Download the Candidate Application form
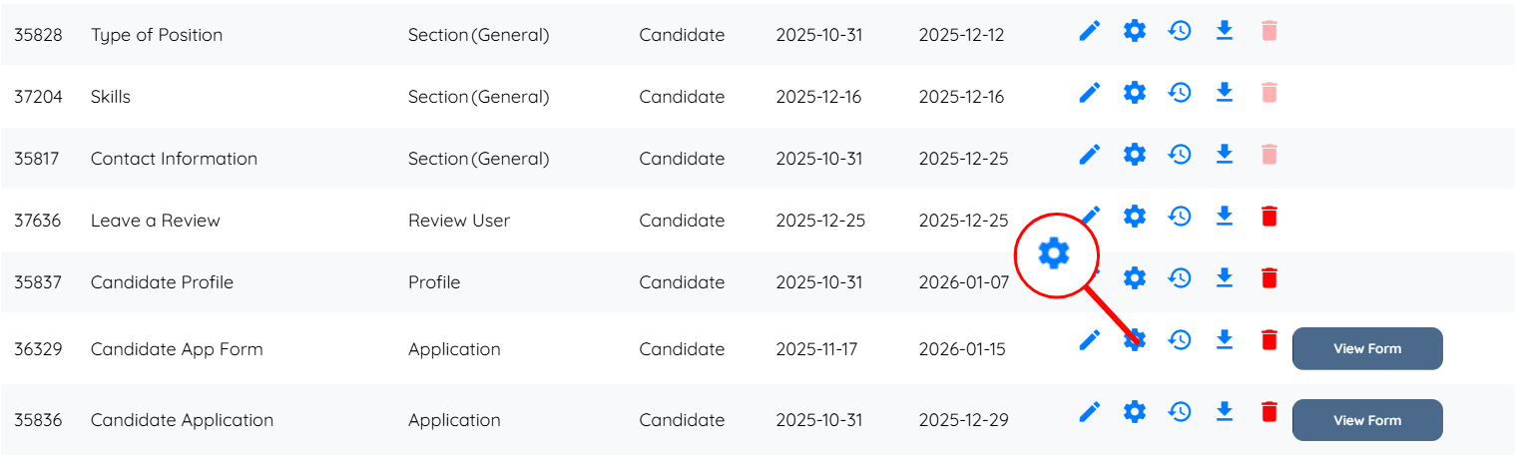This screenshot has width=1516, height=463. (1225, 411)
